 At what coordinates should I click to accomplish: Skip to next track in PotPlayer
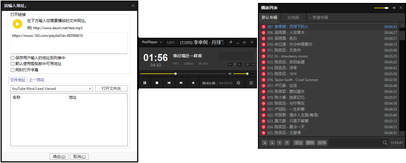click(181, 83)
